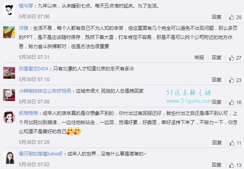Visit 小辣椒妹妹这么称呼我吧's profile link
The image size is (244, 169).
(x=45, y=91)
